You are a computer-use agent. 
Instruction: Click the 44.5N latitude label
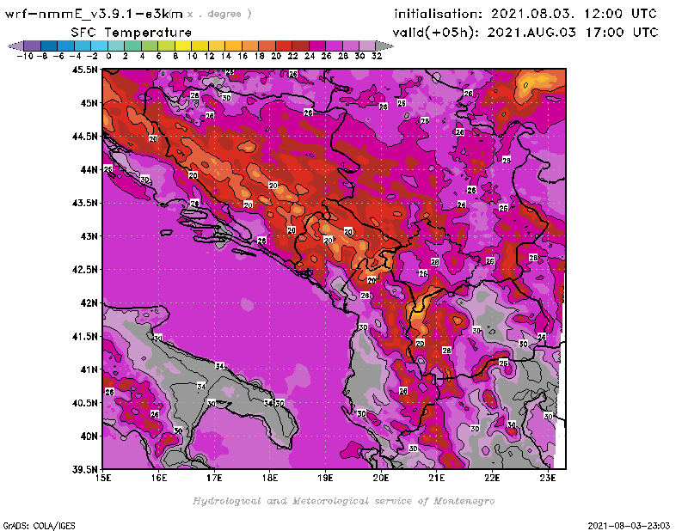[x=84, y=137]
